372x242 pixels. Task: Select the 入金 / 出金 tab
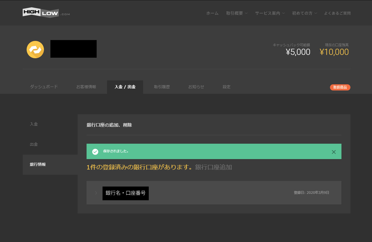125,87
